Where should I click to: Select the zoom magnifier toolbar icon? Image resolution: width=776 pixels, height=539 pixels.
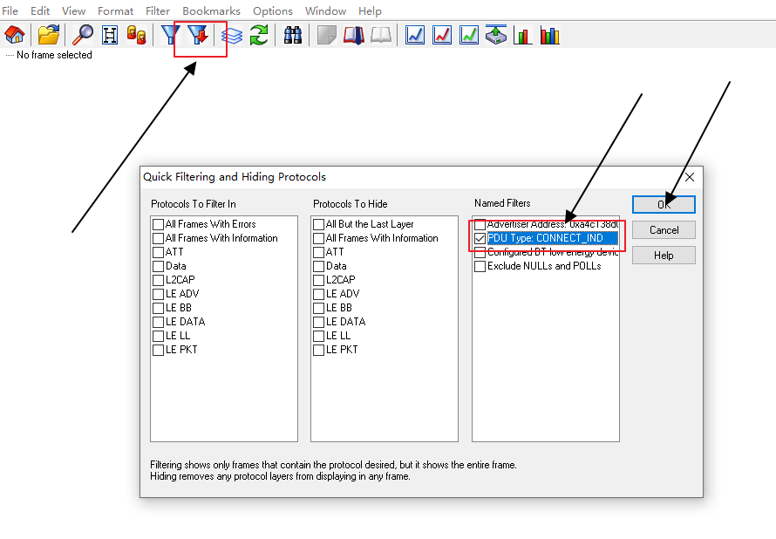click(x=82, y=35)
